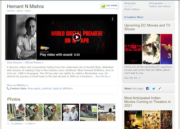View agent, publicist, legal on IMDbPro
The width and height of the screenshot is (180, 129).
[x=50, y=88]
